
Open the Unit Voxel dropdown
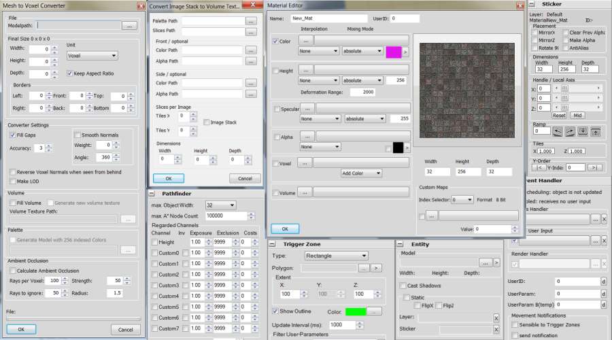(92, 56)
